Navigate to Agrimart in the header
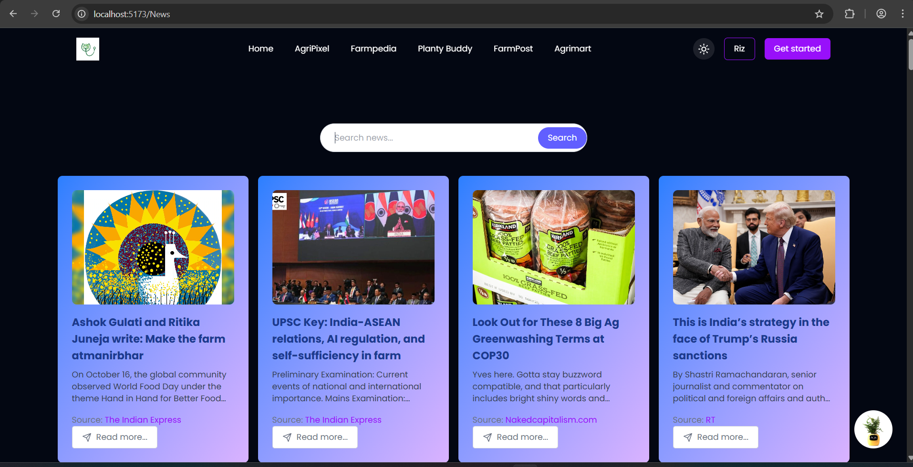 [x=572, y=49]
